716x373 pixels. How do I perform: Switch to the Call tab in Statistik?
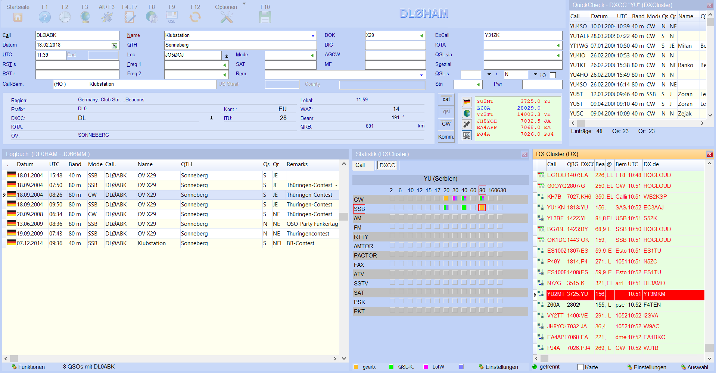click(360, 165)
